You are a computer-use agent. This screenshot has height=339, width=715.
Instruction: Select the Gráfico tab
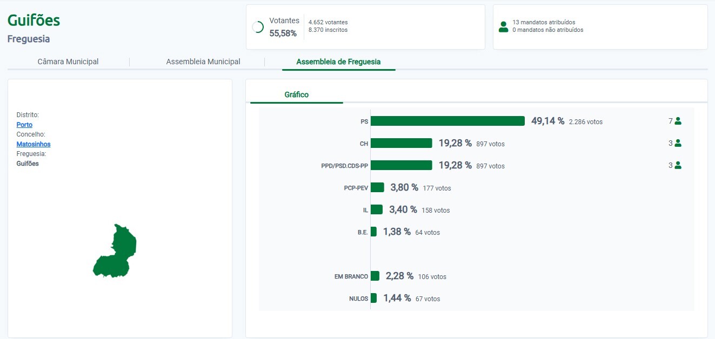coord(296,94)
